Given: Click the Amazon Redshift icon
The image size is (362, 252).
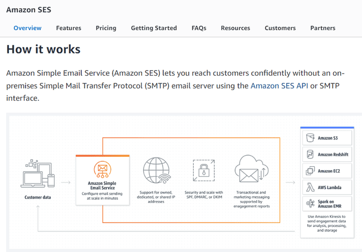Looking at the screenshot, I should (x=310, y=155).
